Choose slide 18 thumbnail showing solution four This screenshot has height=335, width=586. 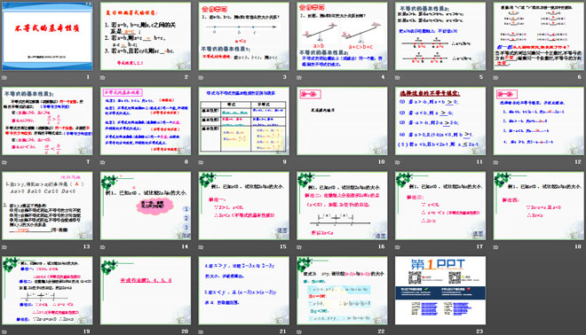(x=539, y=206)
